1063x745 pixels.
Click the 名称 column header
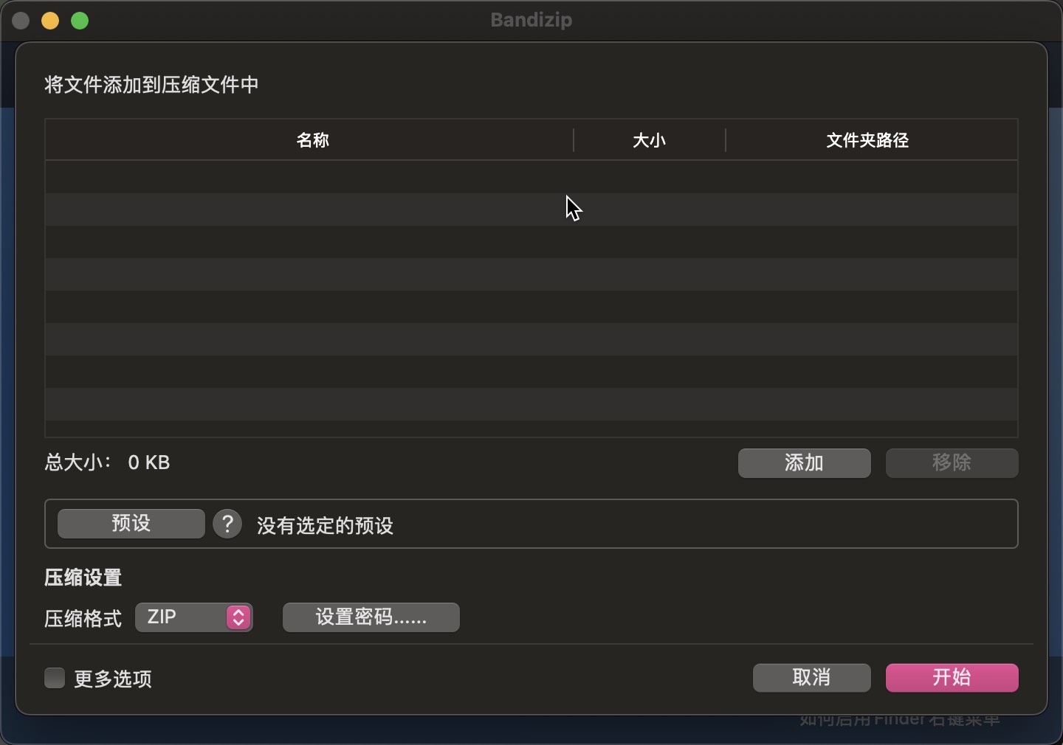tap(313, 140)
